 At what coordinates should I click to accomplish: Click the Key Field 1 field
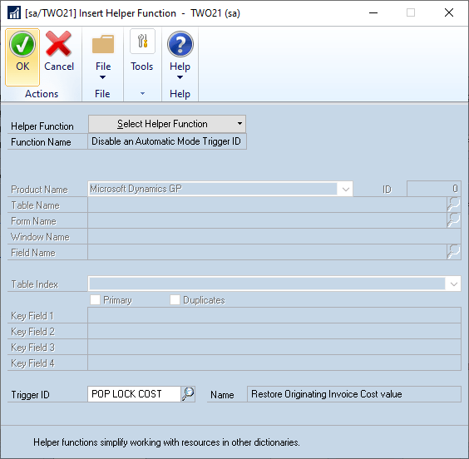coord(274,315)
